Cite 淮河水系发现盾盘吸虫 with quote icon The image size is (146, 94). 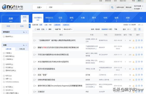(x=142, y=69)
